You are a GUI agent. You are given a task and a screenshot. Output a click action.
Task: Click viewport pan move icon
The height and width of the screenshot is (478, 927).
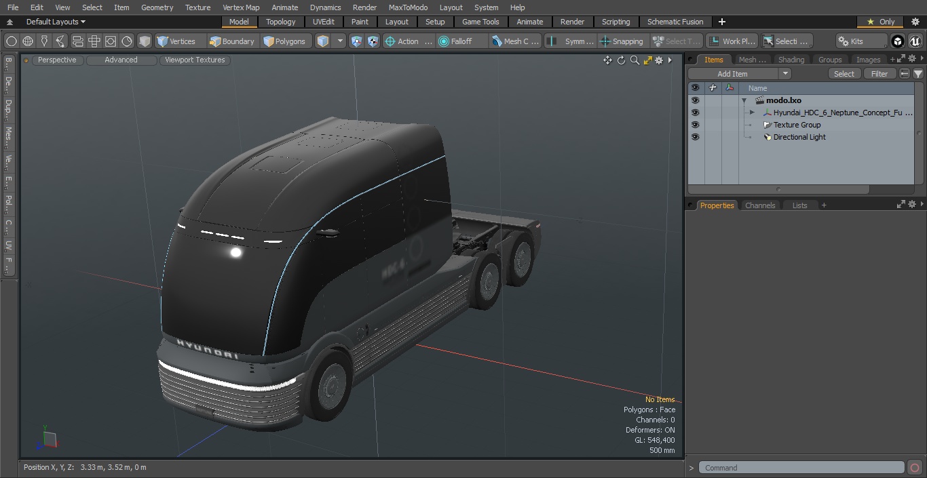607,60
